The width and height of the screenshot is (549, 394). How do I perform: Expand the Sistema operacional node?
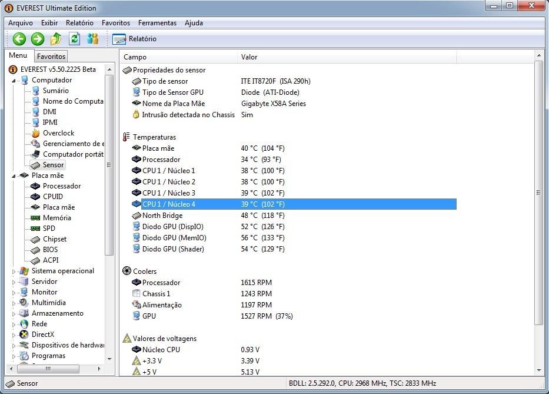pos(14,272)
